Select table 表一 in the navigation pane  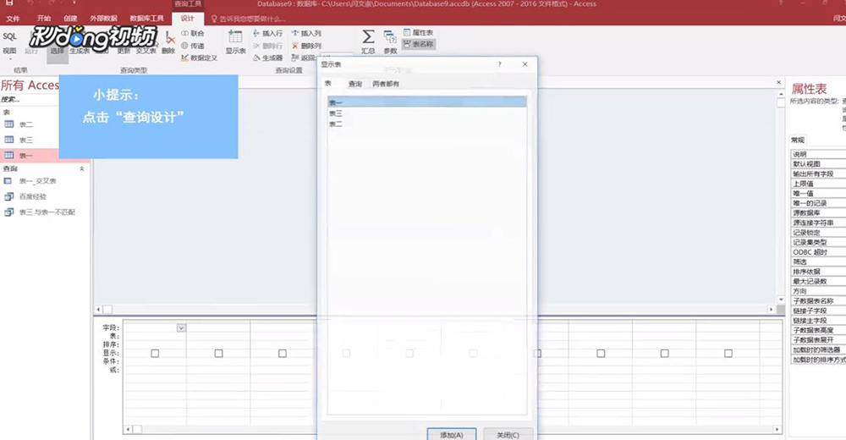[26, 156]
